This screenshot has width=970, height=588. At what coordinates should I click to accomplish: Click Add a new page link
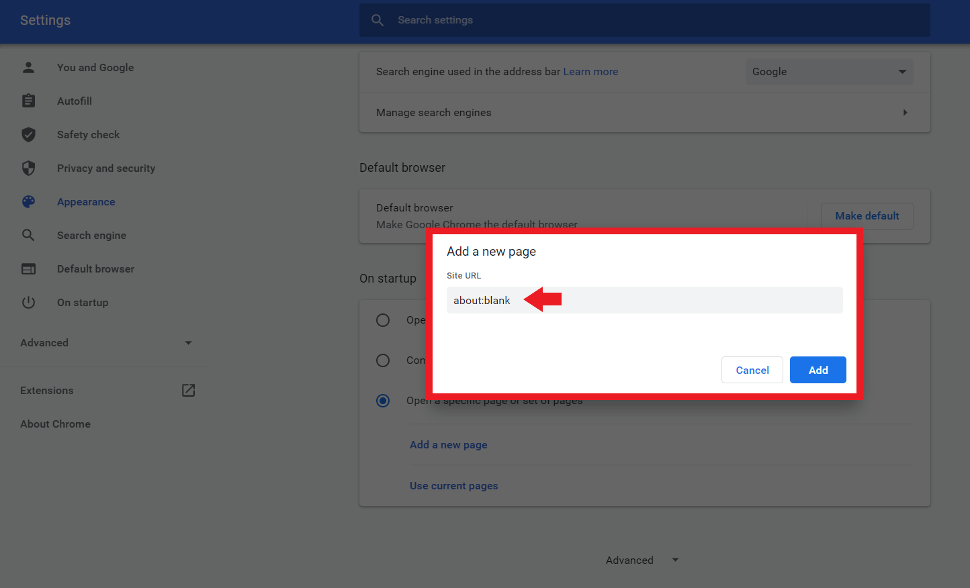coord(448,444)
